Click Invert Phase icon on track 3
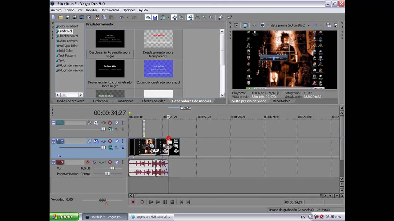The image size is (394, 221). tap(94, 162)
